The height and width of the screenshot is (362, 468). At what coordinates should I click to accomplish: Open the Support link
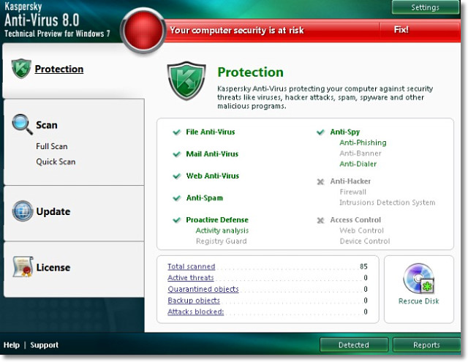pyautogui.click(x=44, y=345)
